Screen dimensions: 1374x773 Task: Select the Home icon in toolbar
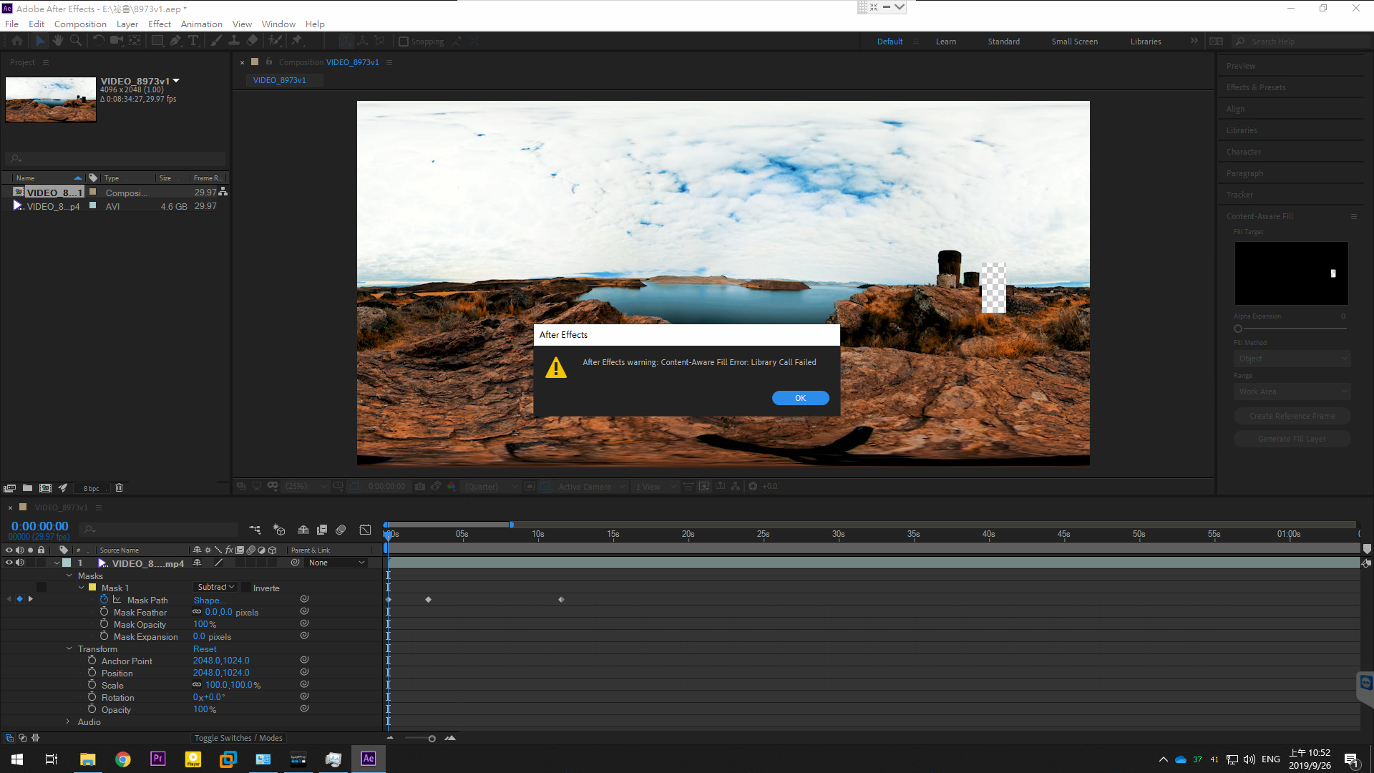point(17,41)
